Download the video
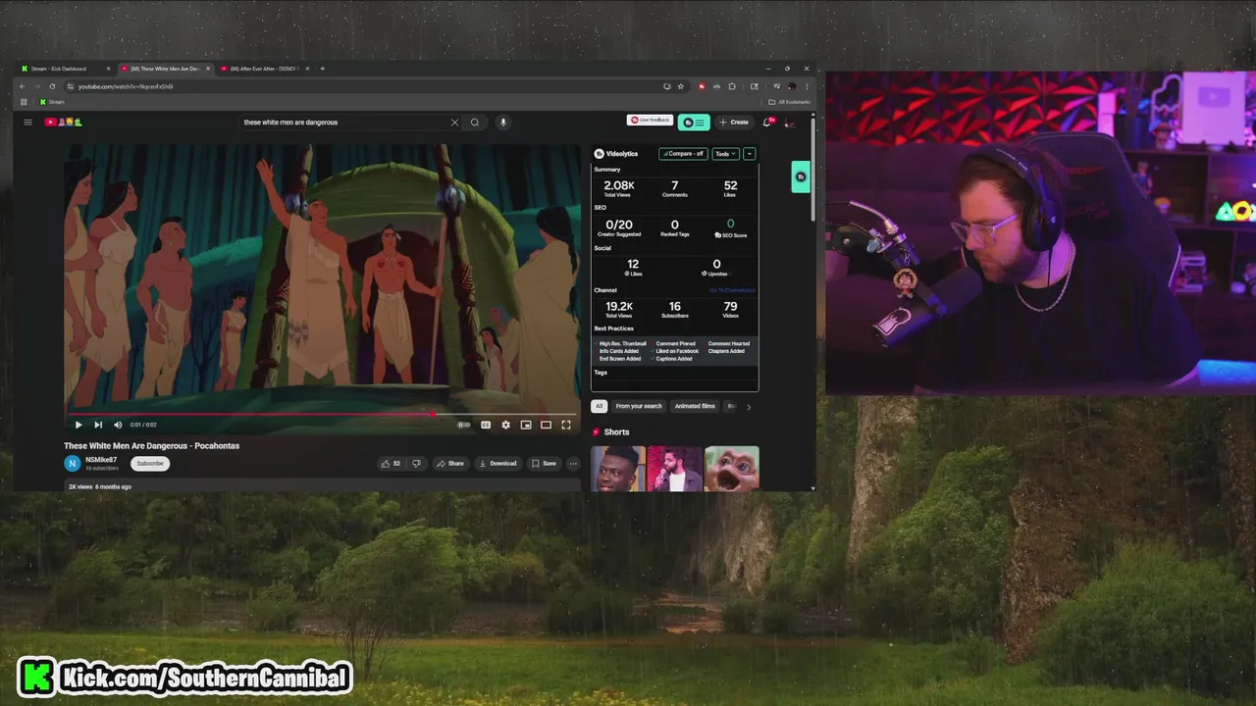The image size is (1256, 706). pyautogui.click(x=497, y=463)
